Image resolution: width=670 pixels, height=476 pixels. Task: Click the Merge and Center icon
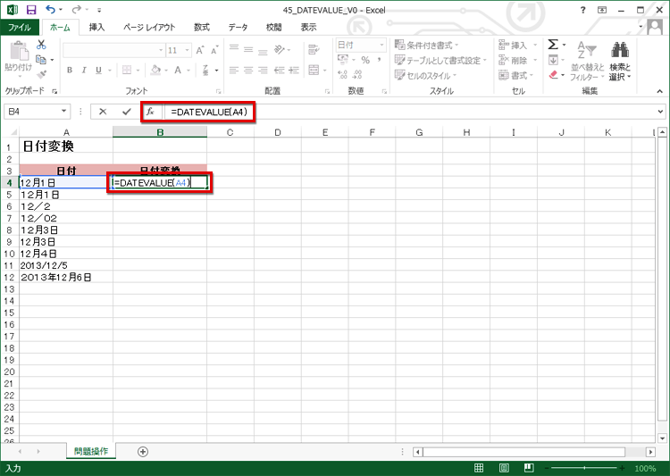click(x=314, y=70)
